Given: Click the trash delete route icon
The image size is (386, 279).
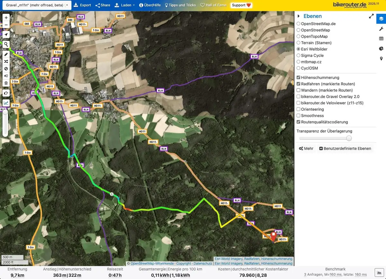Looking at the screenshot, I should 6,83.
